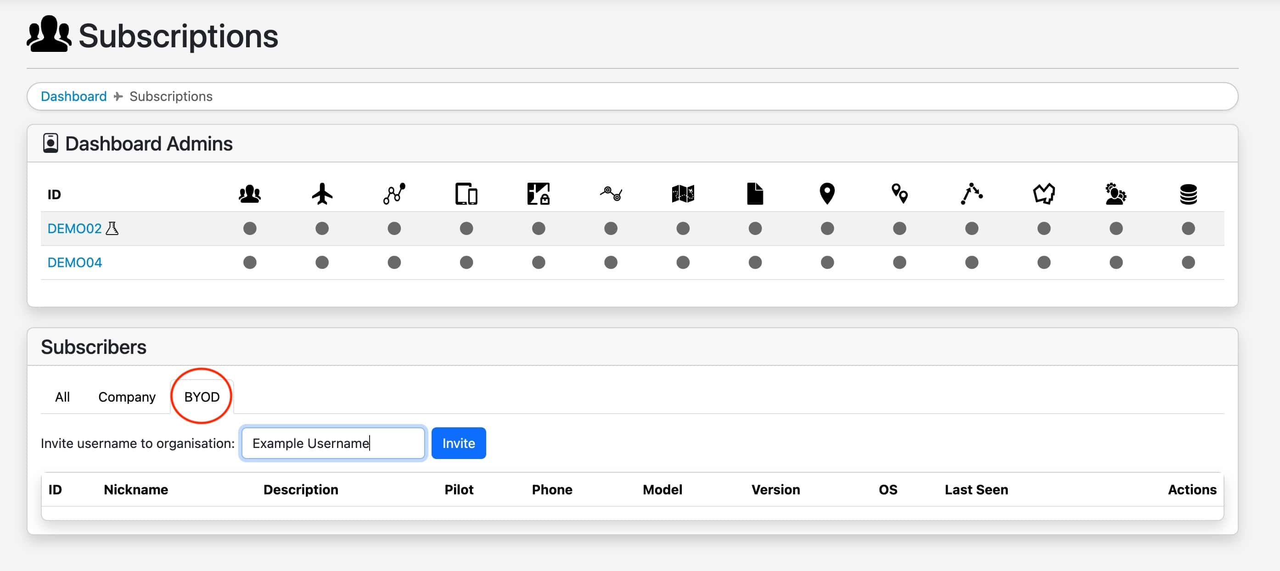Click the devices column header icon
Image resolution: width=1280 pixels, height=571 pixels.
pyautogui.click(x=466, y=194)
